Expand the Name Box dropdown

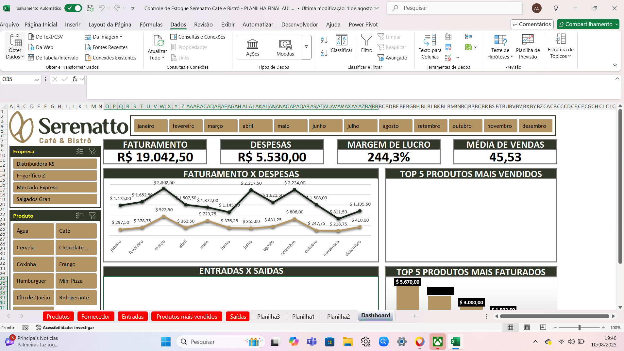(x=37, y=79)
